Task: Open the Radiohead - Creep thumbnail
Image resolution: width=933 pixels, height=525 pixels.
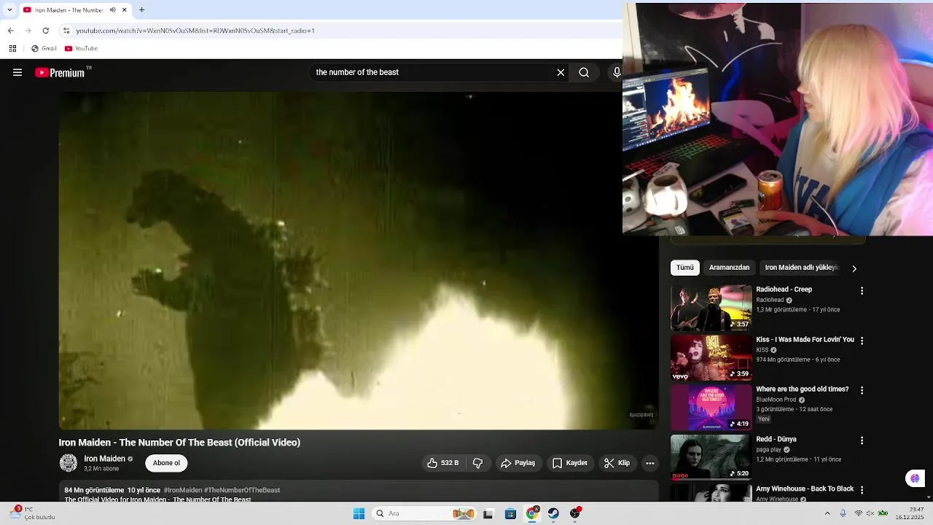Action: tap(711, 308)
